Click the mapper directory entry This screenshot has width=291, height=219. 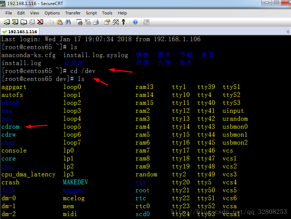[x=74, y=190]
